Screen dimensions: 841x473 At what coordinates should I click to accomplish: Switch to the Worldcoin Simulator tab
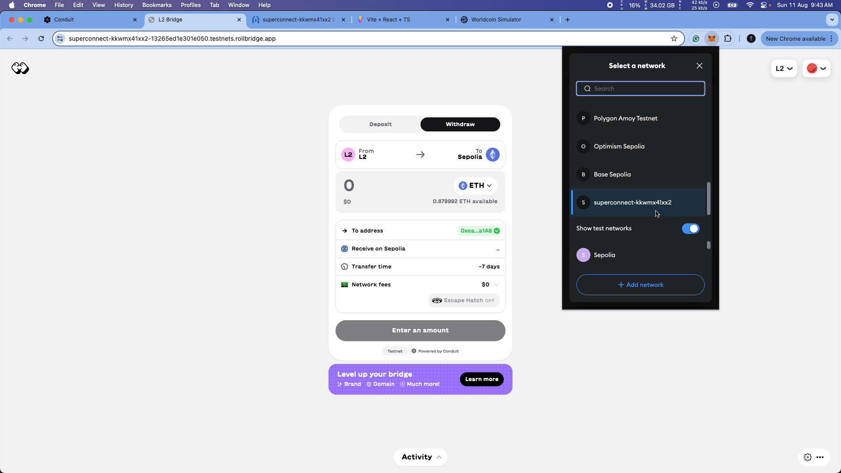click(x=507, y=20)
